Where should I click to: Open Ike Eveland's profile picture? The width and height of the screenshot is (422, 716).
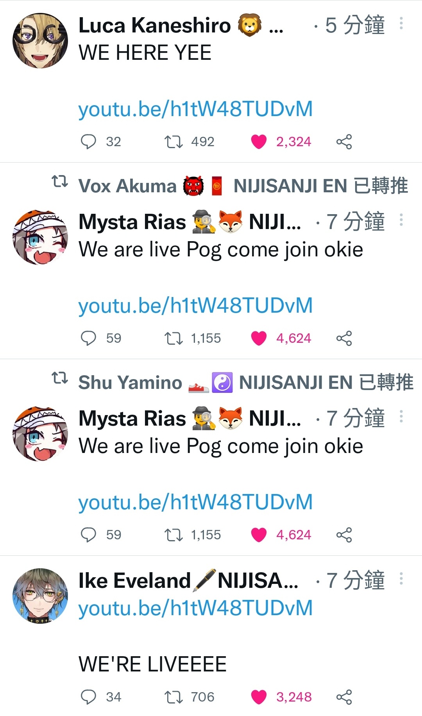coord(40,596)
